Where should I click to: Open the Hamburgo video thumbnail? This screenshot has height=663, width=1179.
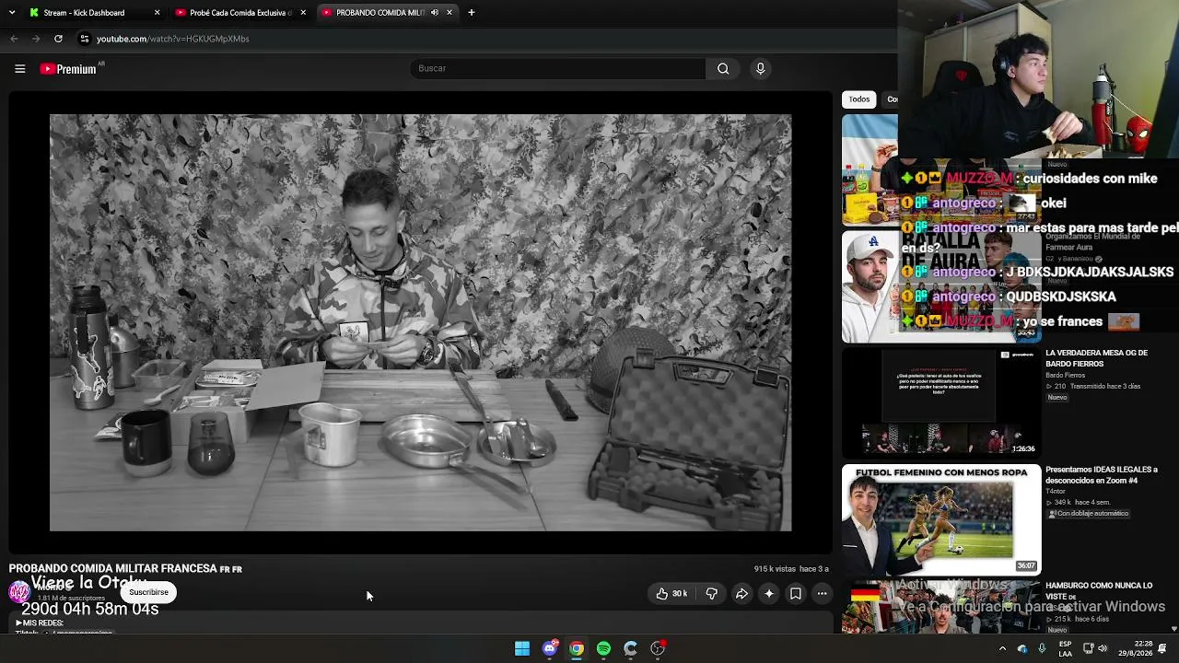(x=941, y=607)
